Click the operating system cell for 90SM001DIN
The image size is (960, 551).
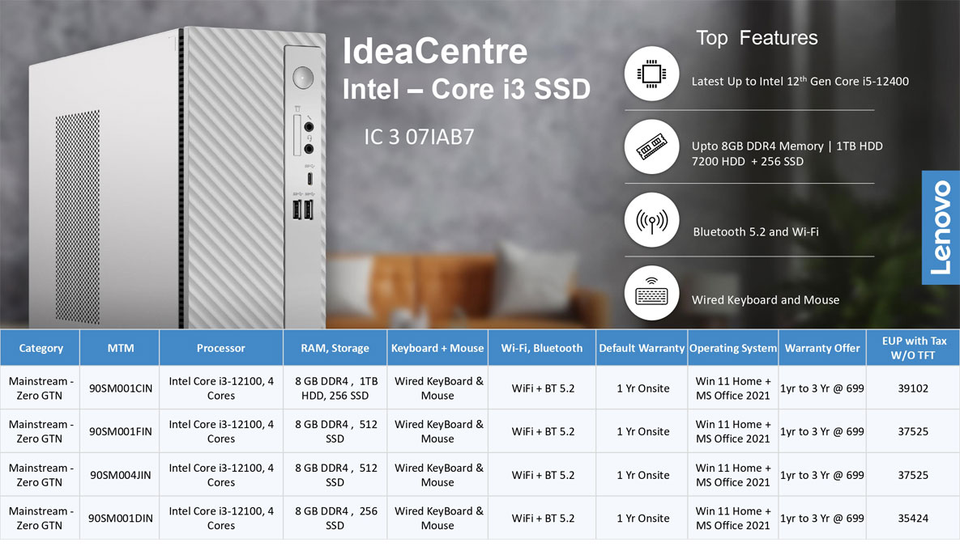click(733, 518)
